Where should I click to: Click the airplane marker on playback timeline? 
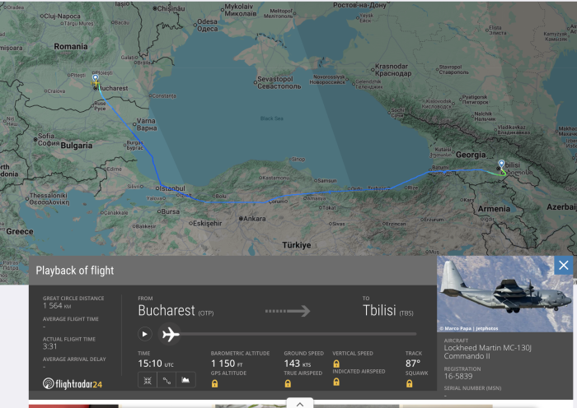(171, 334)
